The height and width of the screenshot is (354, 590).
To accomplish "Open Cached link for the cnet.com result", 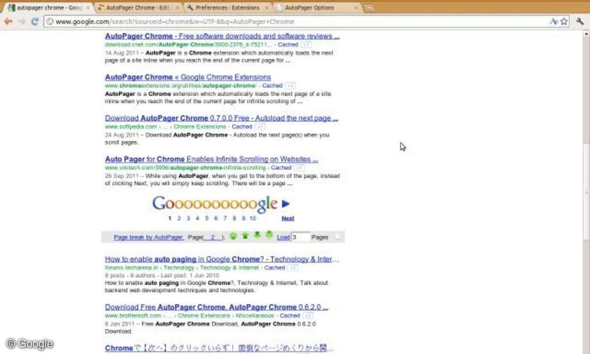I will pyautogui.click(x=288, y=44).
